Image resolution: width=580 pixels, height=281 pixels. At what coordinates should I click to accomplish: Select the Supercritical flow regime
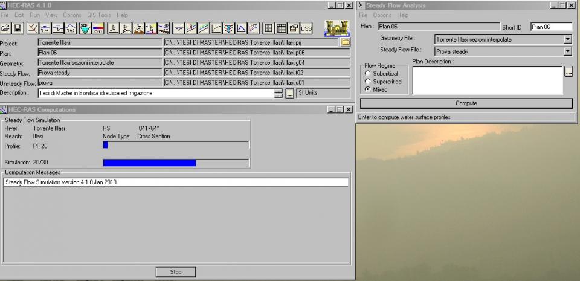(367, 82)
